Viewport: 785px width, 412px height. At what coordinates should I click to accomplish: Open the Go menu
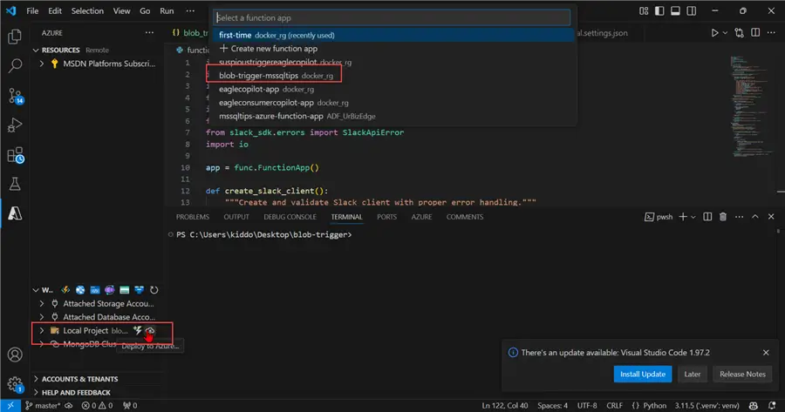point(145,11)
